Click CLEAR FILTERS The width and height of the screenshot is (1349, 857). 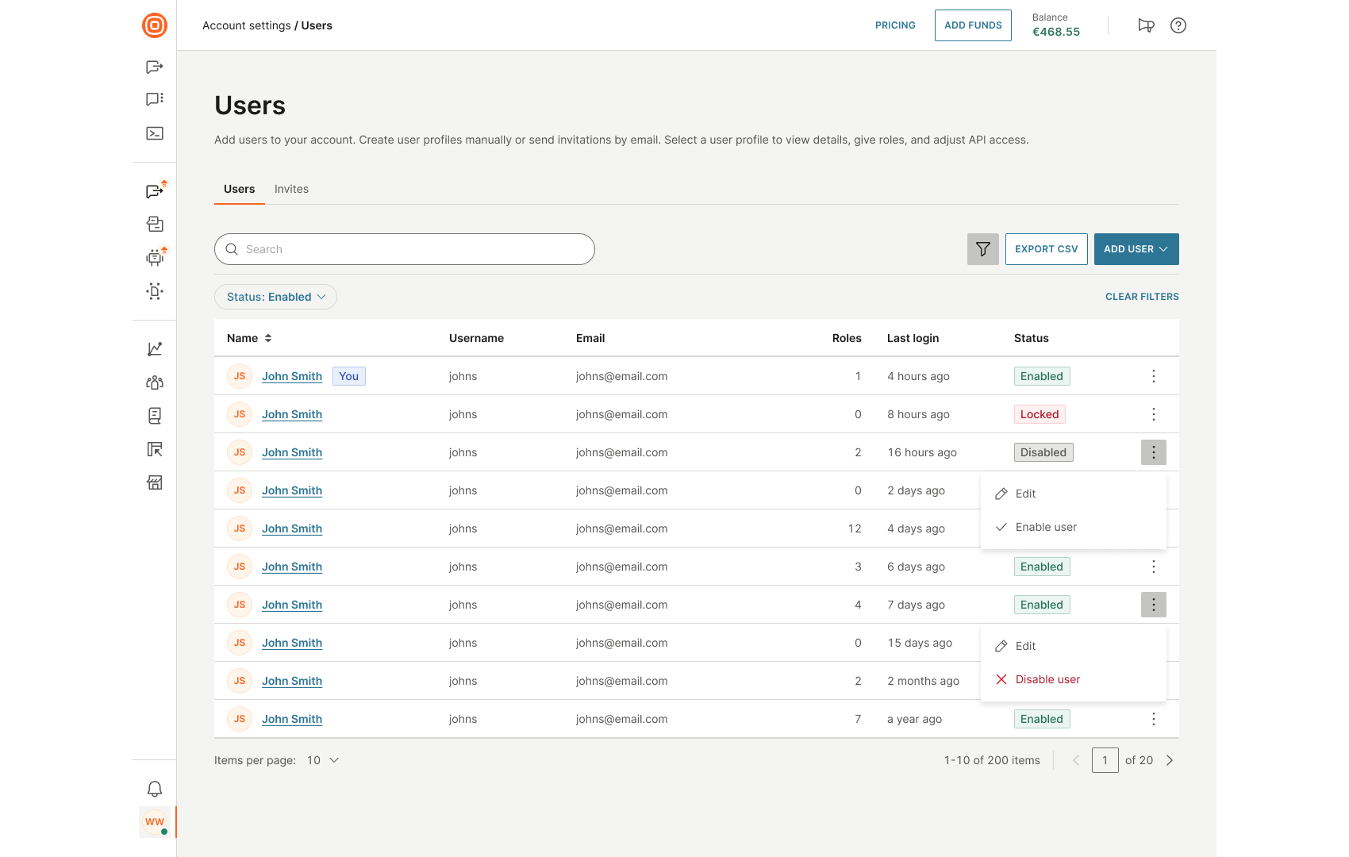pos(1142,297)
